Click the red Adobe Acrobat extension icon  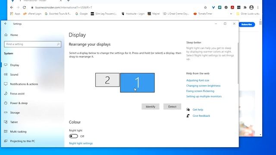pos(232,7)
